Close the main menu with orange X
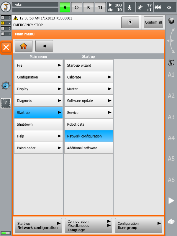The height and width of the screenshot is (236, 177). [x=6, y=47]
